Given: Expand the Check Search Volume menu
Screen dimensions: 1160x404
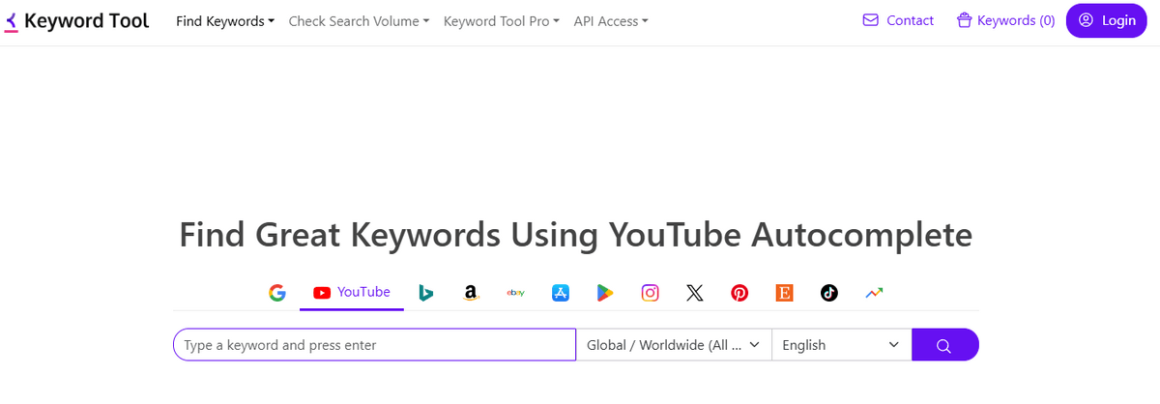Looking at the screenshot, I should pyautogui.click(x=359, y=20).
